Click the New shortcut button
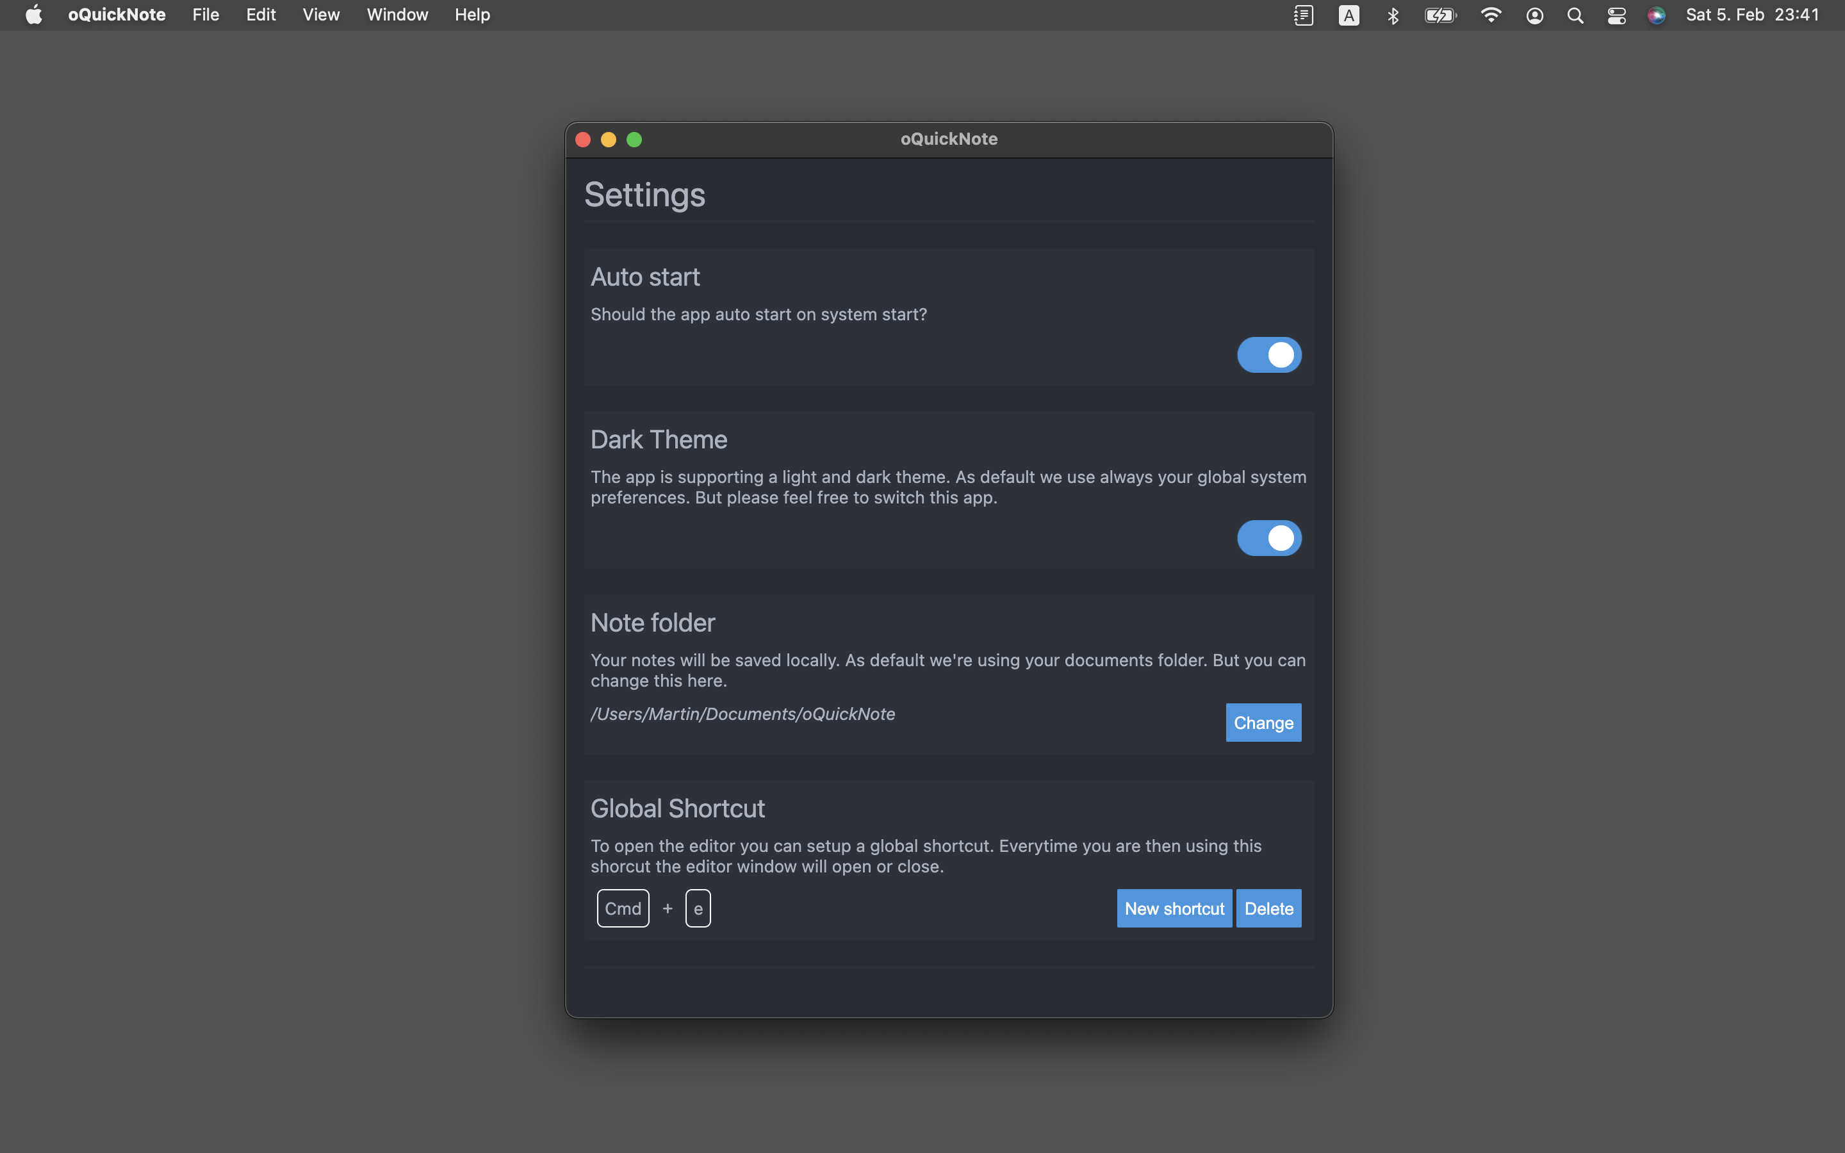 click(1174, 908)
